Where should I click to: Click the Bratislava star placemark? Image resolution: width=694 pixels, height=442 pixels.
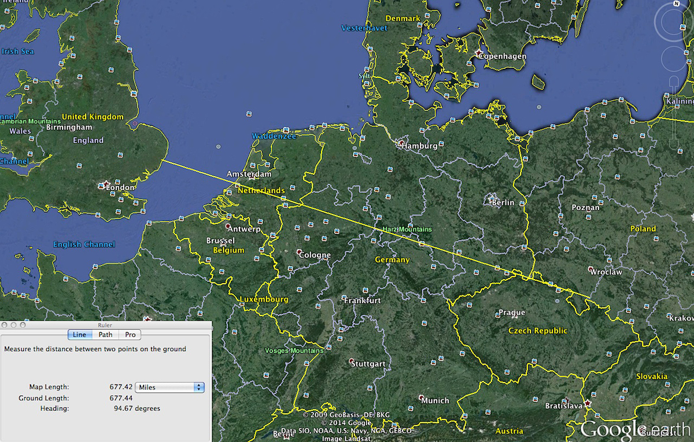pos(588,403)
